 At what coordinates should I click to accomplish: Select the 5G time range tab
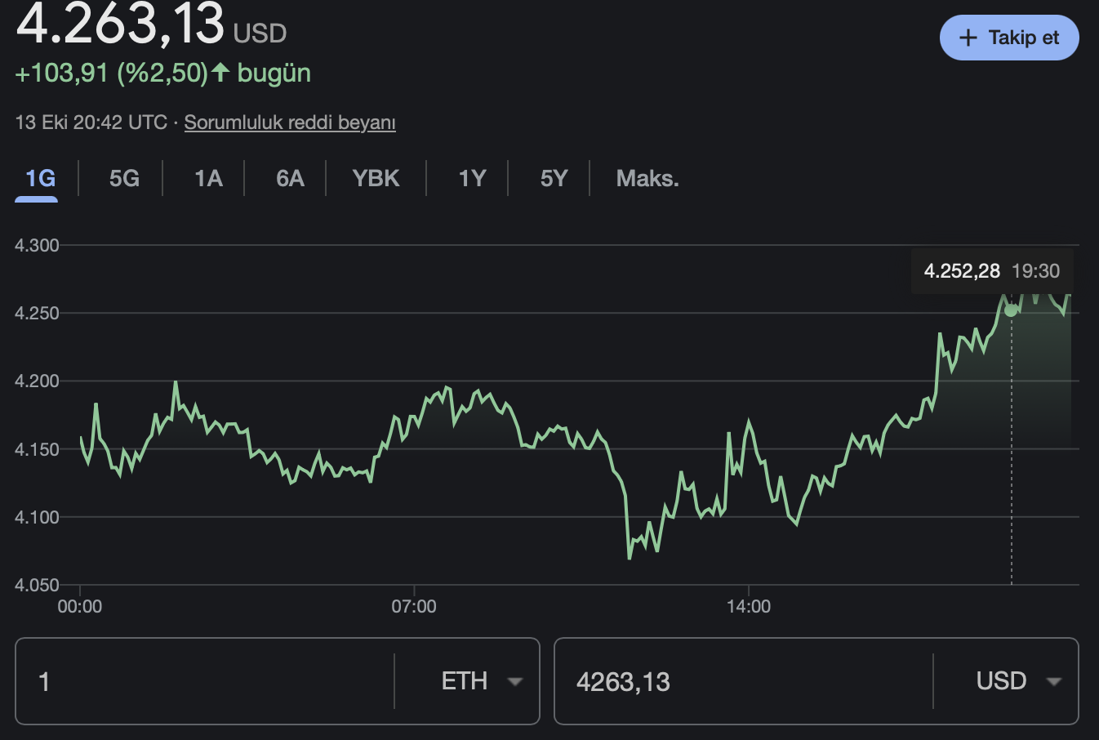click(124, 178)
